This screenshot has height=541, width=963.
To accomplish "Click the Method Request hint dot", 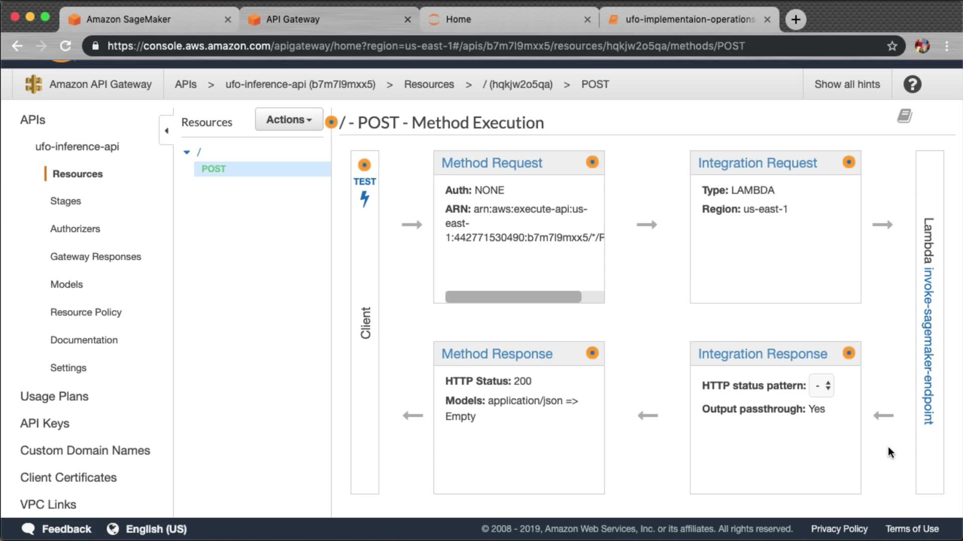I will 592,162.
